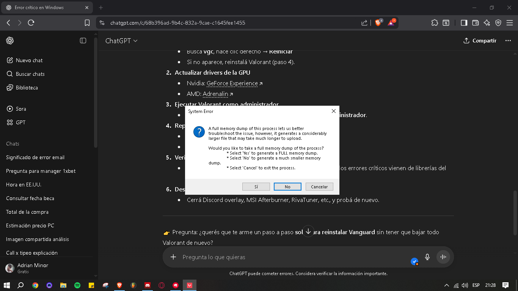Image resolution: width=518 pixels, height=291 pixels.
Task: Go back to the previous page
Action: coord(8,23)
